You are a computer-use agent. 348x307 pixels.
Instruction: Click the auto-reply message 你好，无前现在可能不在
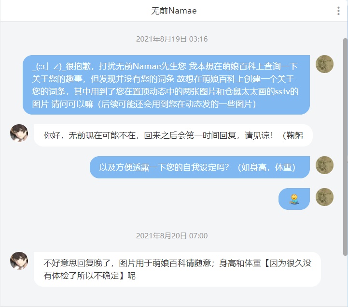point(173,135)
